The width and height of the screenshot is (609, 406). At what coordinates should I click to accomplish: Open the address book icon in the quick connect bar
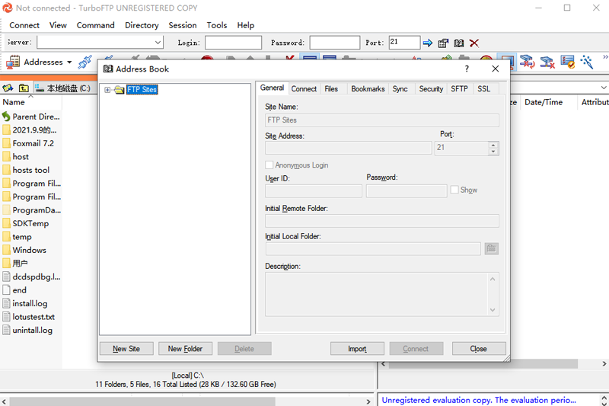click(459, 43)
